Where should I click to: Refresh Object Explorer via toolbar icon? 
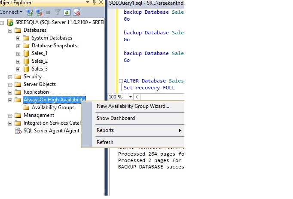click(x=67, y=12)
